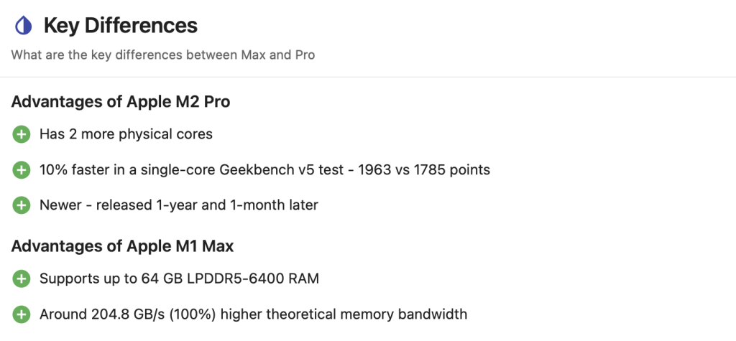Select the 'Advantages of Apple M2 Pro' heading
Screen dimensions: 736x341
[x=121, y=102]
